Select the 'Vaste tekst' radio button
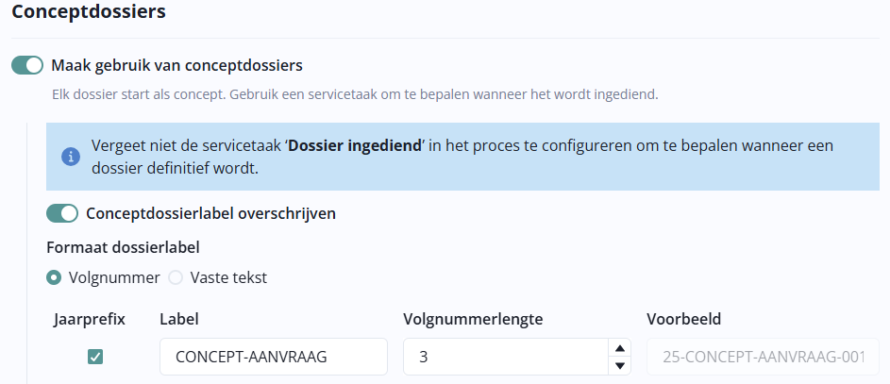890x384 pixels. [x=176, y=277]
